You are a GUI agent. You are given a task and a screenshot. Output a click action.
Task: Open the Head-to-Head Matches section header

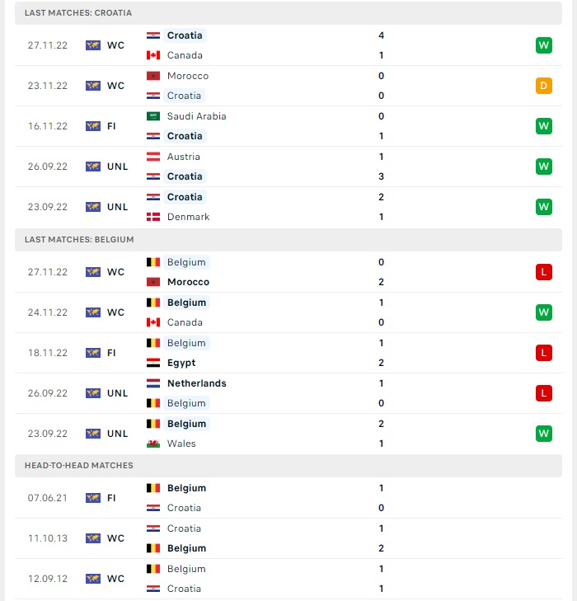click(x=288, y=466)
